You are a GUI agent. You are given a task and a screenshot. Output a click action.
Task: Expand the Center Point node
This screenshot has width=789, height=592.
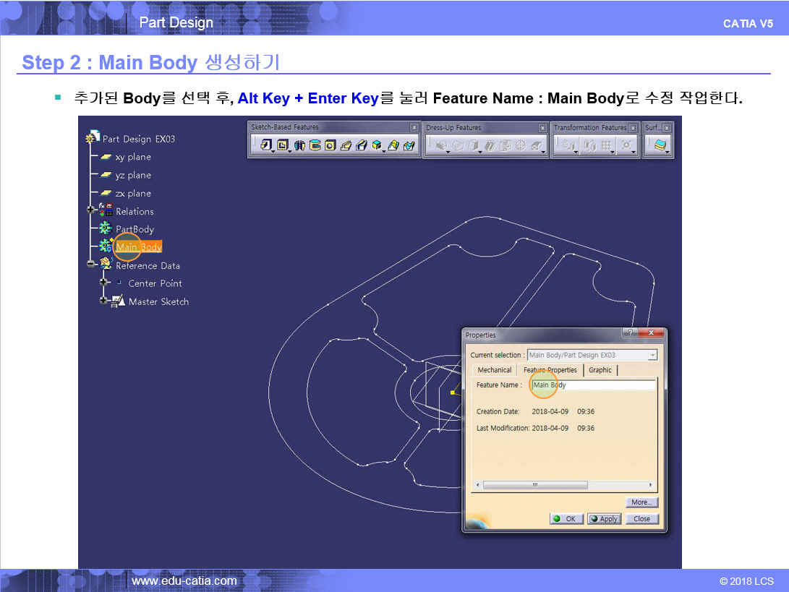click(x=103, y=282)
